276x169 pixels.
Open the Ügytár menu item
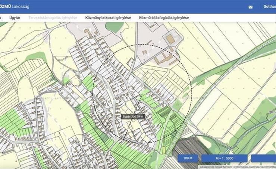pos(15,17)
